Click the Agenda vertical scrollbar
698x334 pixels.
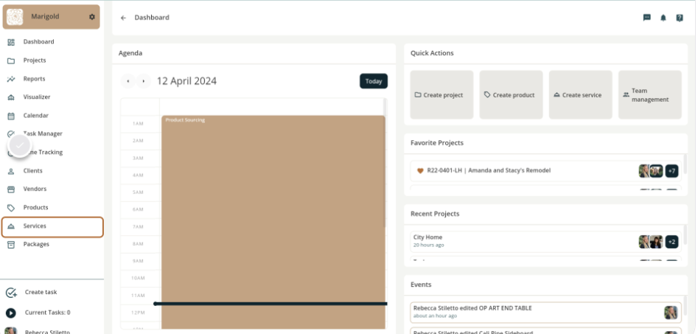pos(385,162)
